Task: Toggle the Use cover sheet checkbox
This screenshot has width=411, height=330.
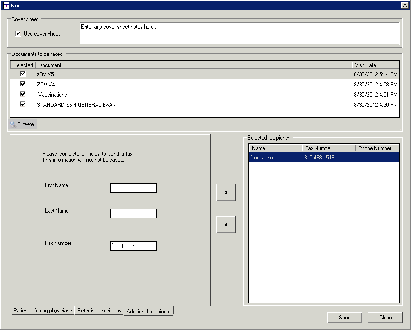Action: click(18, 33)
